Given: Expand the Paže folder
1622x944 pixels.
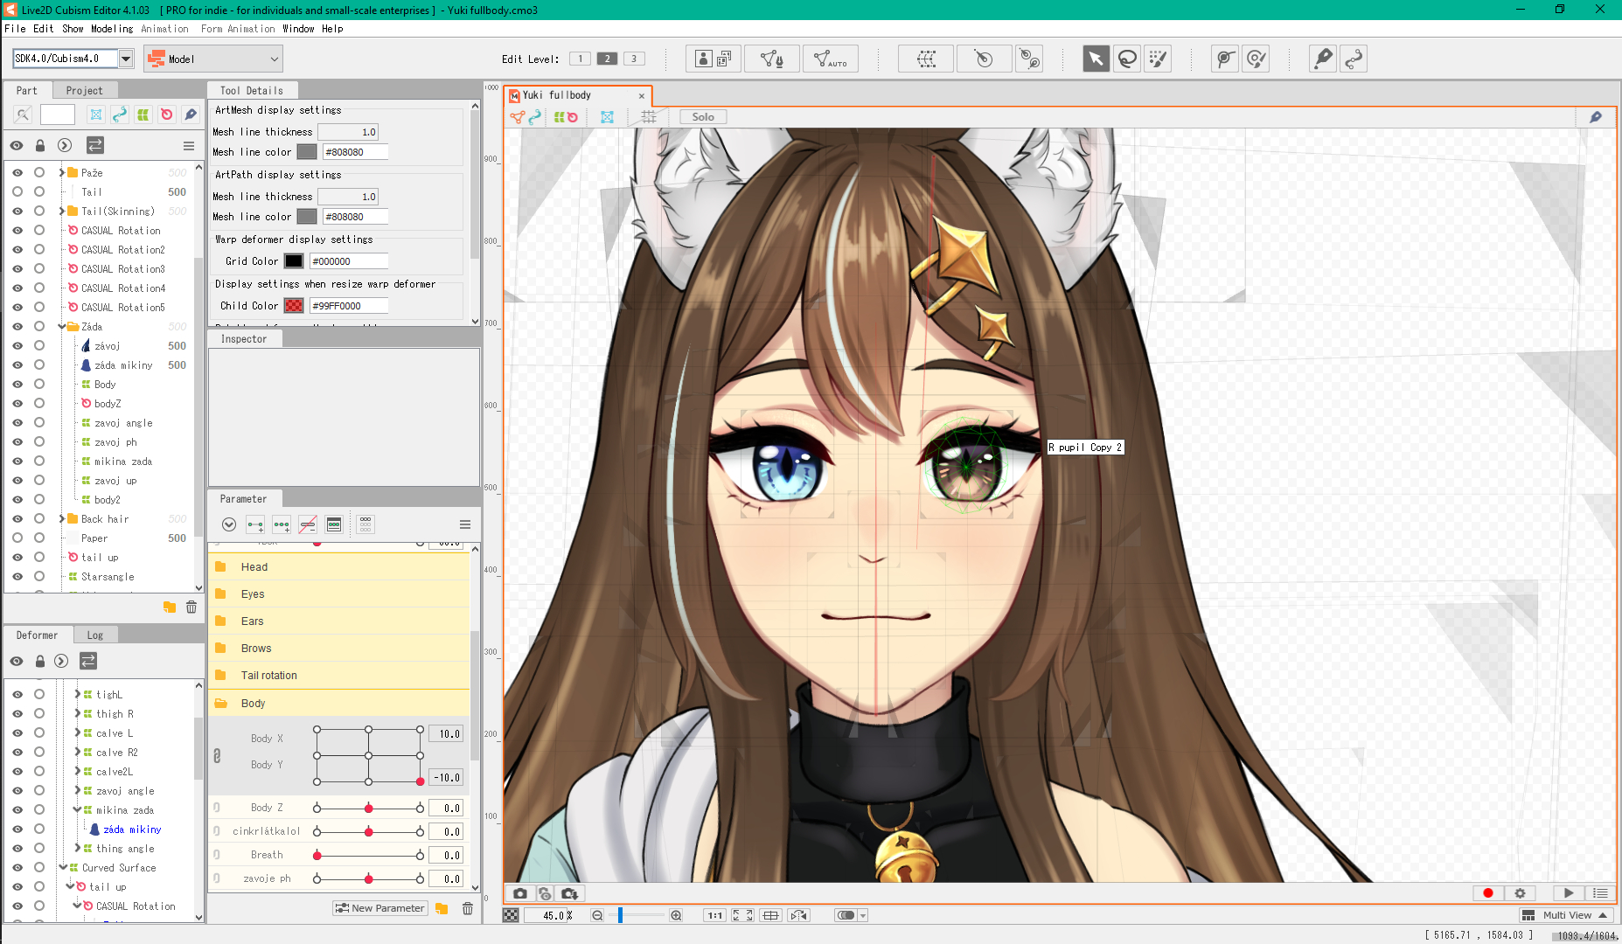Looking at the screenshot, I should [x=61, y=173].
